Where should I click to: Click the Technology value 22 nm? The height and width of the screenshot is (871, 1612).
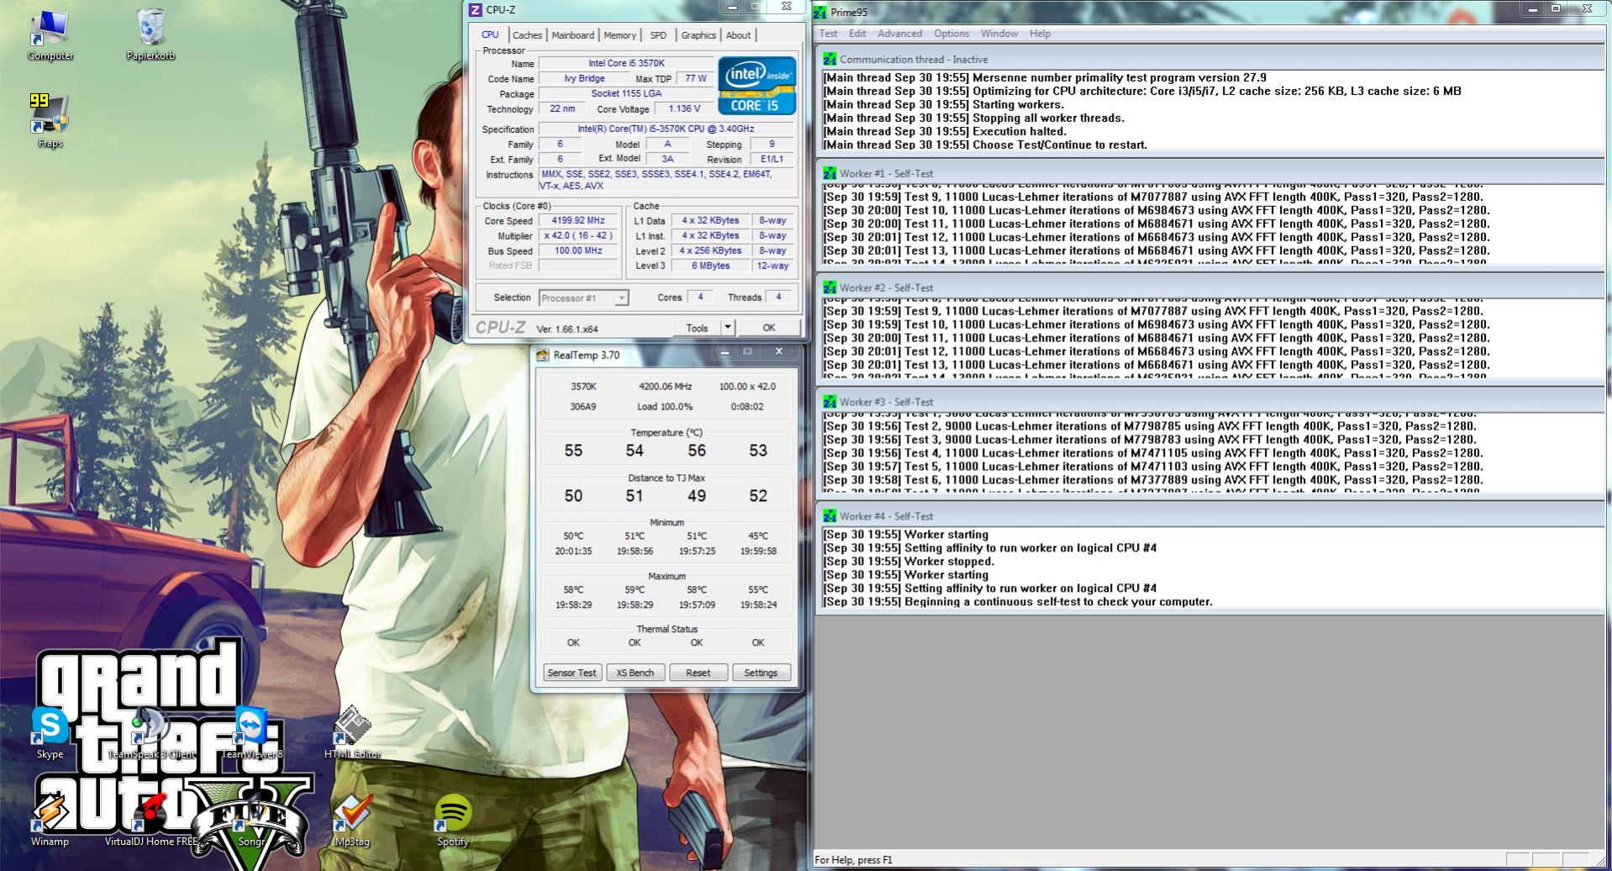point(562,108)
